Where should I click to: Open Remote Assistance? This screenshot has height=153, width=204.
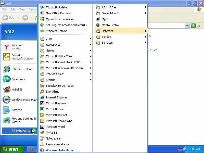(66, 144)
